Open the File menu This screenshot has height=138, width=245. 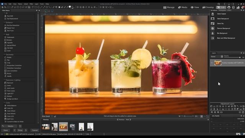(6, 4)
